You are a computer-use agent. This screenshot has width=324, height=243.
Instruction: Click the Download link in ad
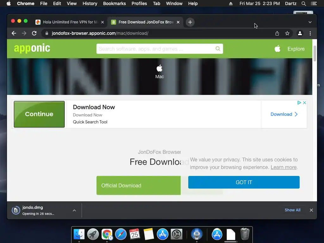[x=284, y=114]
